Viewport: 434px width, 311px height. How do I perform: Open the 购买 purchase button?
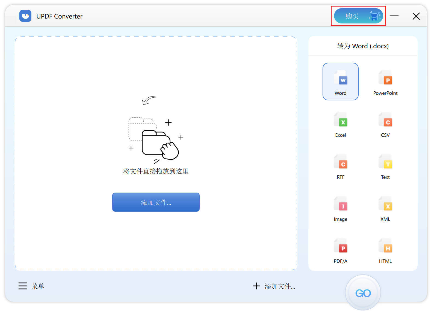click(x=358, y=16)
